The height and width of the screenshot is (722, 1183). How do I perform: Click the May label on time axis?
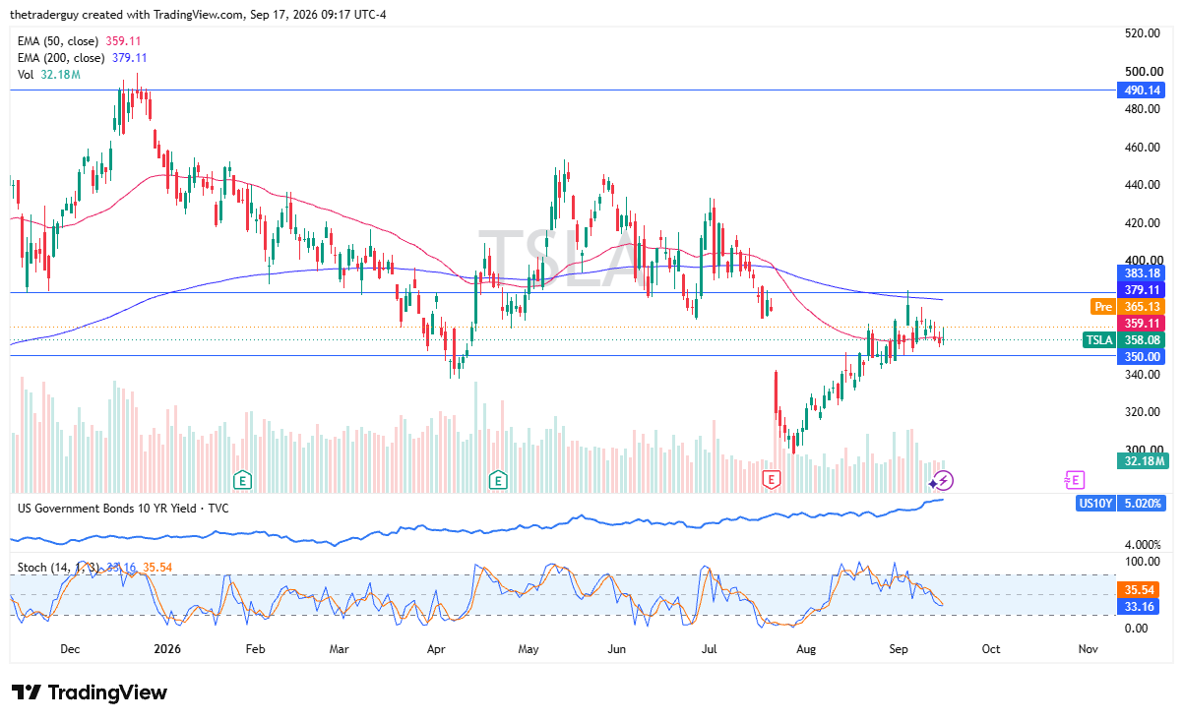click(529, 649)
